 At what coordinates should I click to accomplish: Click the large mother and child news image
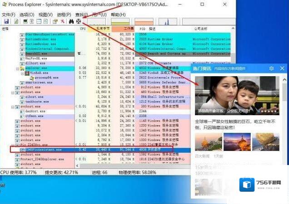pyautogui.click(x=236, y=95)
